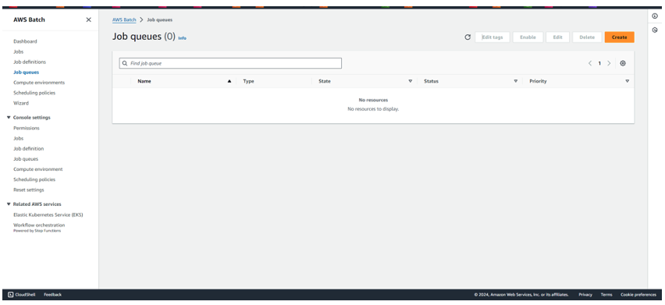This screenshot has width=665, height=305.
Task: Open Scheduling policies under AWS Batch navigation
Action: [34, 93]
